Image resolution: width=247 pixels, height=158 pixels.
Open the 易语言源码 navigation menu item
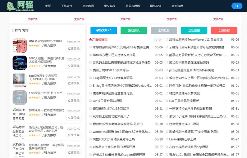(132, 6)
